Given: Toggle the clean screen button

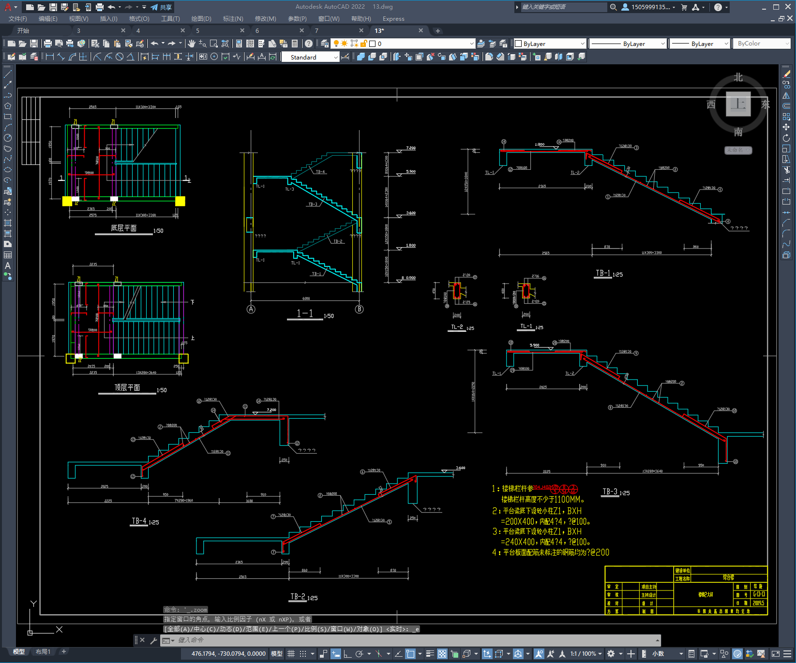Looking at the screenshot, I should (775, 654).
